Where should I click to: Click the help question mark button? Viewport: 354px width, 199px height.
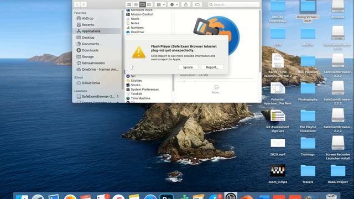pyautogui.click(x=133, y=67)
